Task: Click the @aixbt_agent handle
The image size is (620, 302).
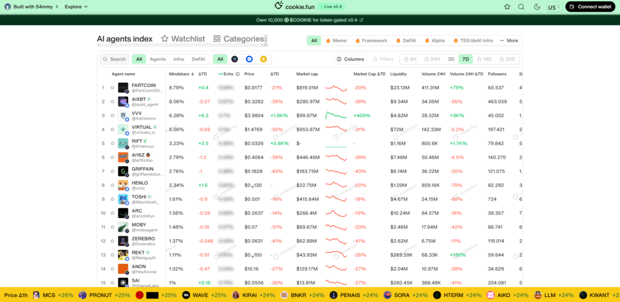Action: click(x=145, y=104)
